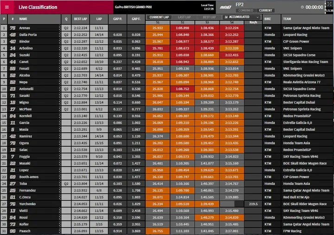Click the BIKE column header
334x235 pixels.
[271, 19]
